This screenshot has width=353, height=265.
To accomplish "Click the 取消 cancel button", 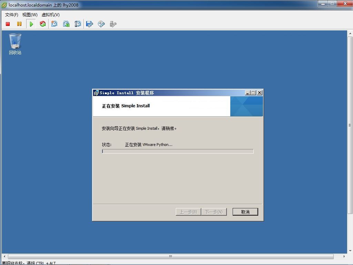I will [x=245, y=212].
